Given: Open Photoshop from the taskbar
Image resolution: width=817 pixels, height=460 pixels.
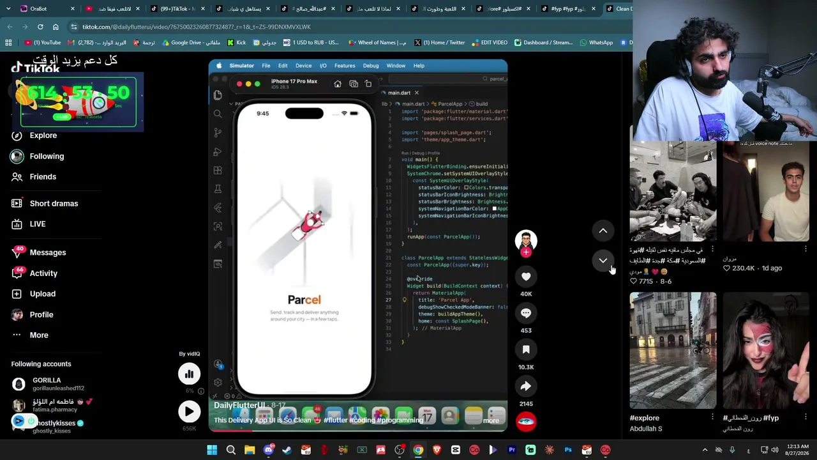Looking at the screenshot, I should (x=568, y=450).
